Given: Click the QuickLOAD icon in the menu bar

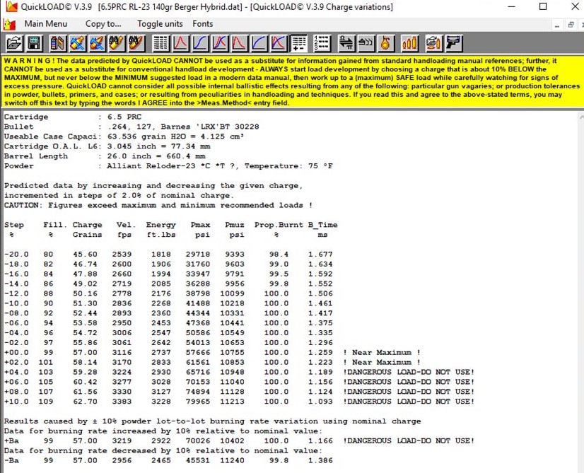Looking at the screenshot, I should (9, 24).
